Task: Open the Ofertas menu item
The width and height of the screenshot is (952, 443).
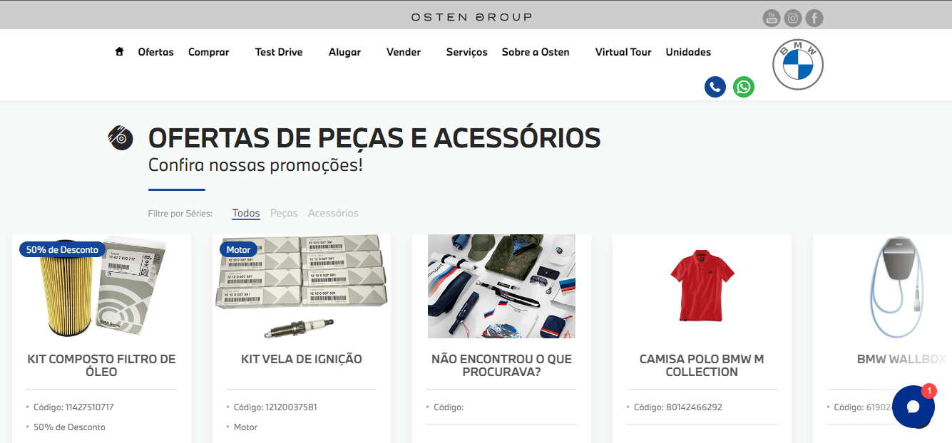Action: pos(156,52)
